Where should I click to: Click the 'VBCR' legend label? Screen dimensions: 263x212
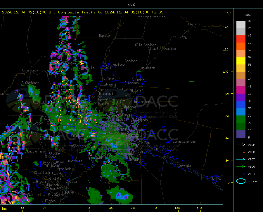[x=251, y=152]
